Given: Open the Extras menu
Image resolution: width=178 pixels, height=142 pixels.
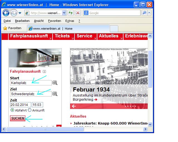Looking at the screenshot, I should tap(70, 21).
